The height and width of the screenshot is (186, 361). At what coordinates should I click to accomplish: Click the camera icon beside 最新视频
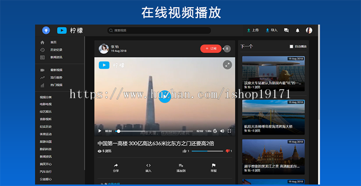coord(42,70)
